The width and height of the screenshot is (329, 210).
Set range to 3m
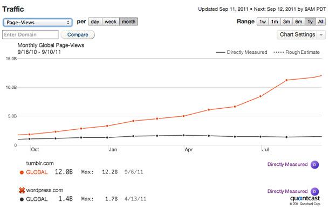click(x=286, y=22)
